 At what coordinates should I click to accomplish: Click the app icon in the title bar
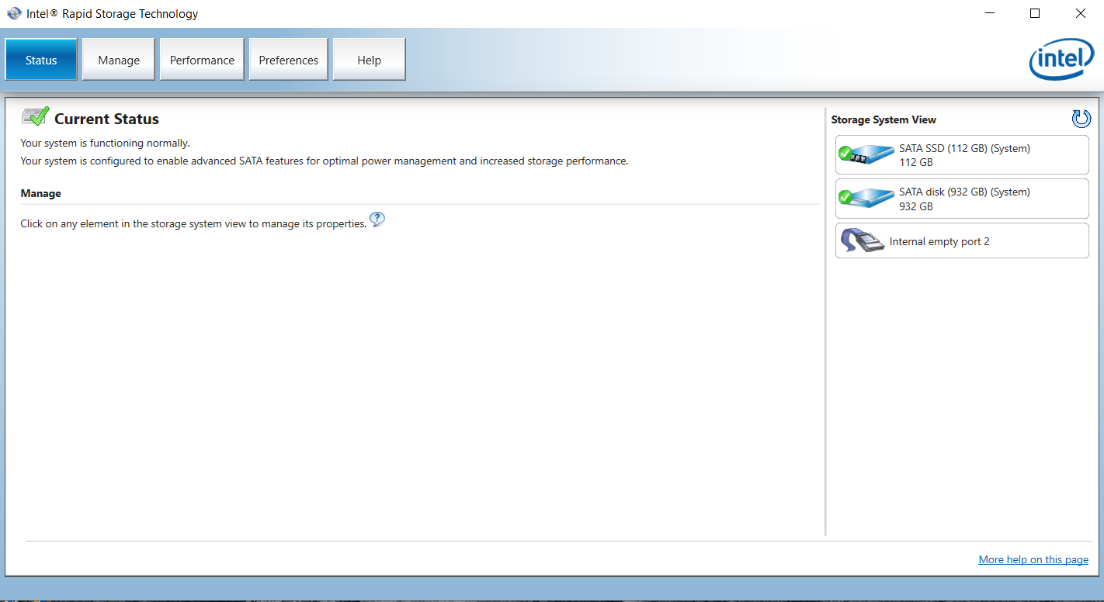pos(14,13)
